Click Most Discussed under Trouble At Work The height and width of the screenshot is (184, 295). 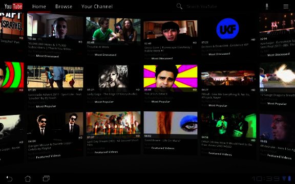pyautogui.click(x=106, y=55)
